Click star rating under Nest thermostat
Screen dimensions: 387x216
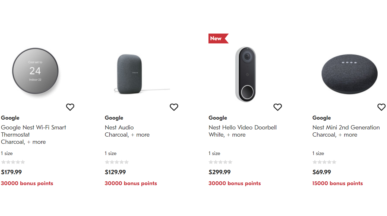(x=13, y=162)
